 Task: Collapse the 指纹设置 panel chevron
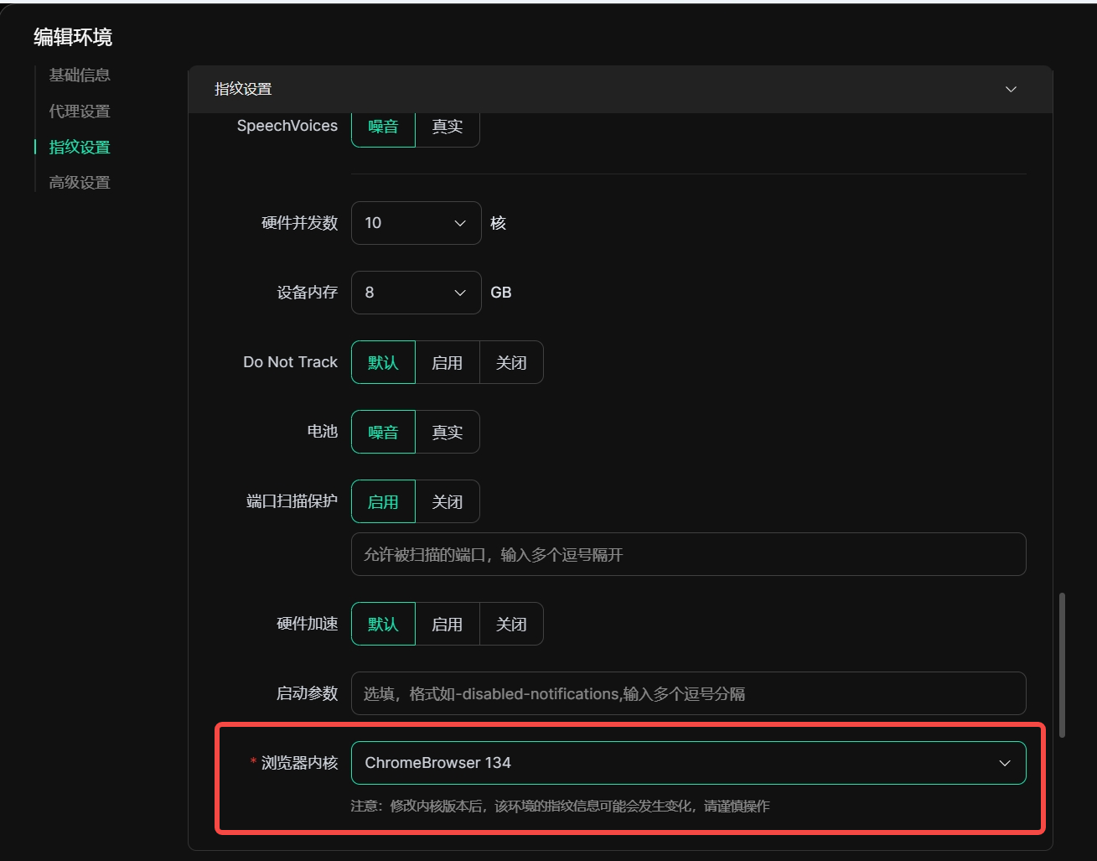point(1011,89)
